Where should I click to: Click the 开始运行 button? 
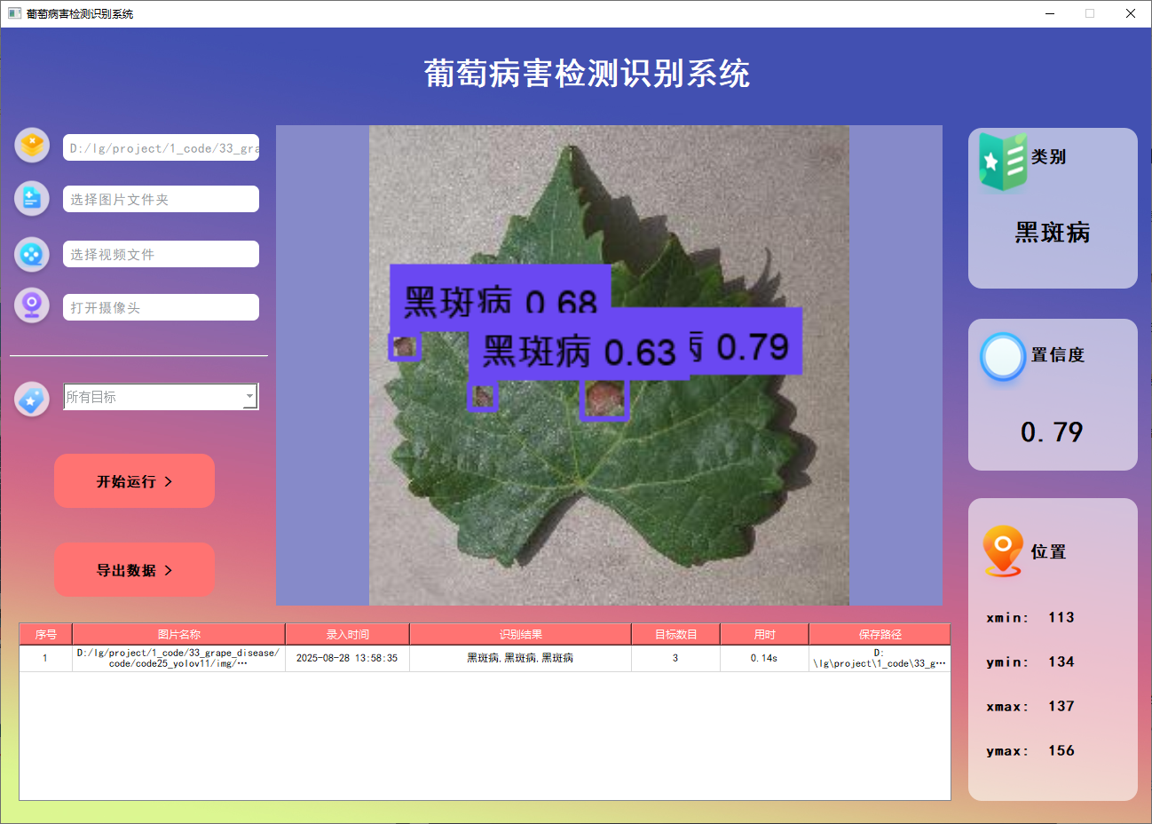[x=134, y=481]
